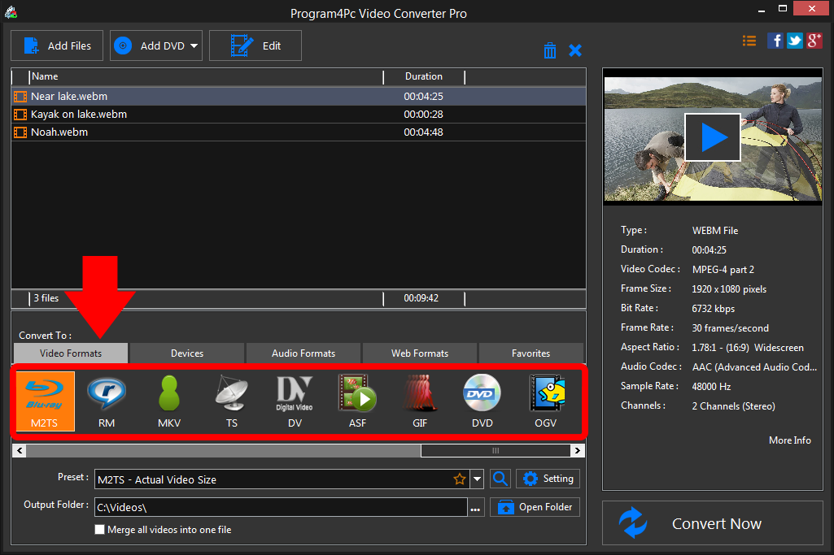Share via the Twitter icon
The width and height of the screenshot is (834, 555).
coord(794,40)
